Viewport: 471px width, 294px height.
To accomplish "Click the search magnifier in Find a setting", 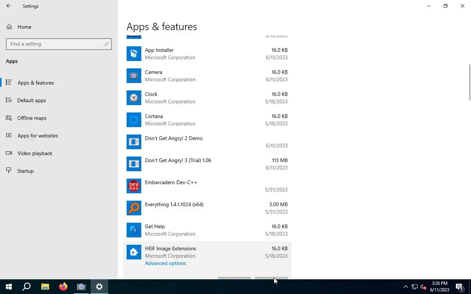I will (x=106, y=44).
